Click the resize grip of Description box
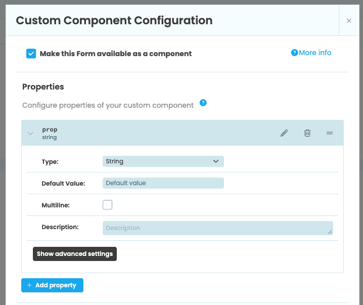363x305 pixels. tap(330, 232)
